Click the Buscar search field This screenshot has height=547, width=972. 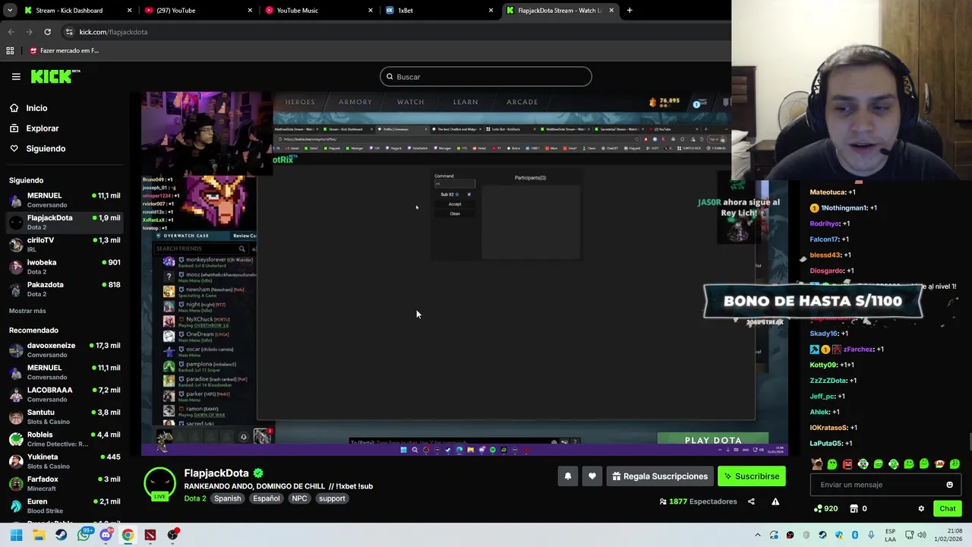point(486,77)
